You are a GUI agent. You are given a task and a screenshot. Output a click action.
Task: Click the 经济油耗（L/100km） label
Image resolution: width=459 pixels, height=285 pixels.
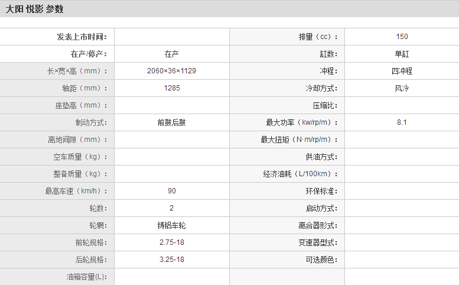(302, 174)
